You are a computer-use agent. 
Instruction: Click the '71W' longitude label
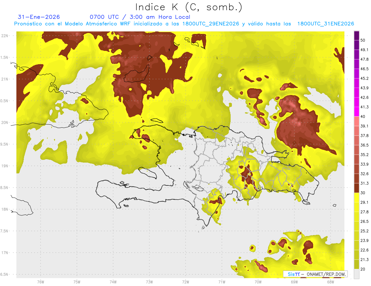point(222,282)
